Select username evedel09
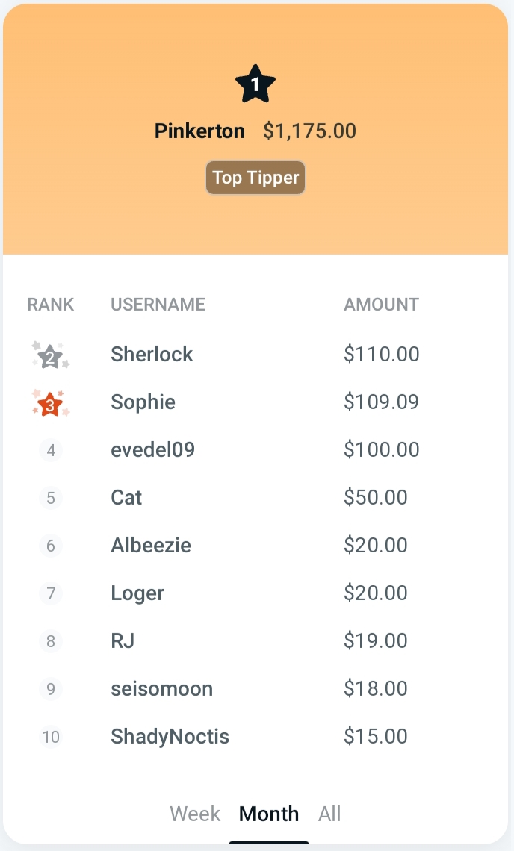514x851 pixels. (x=152, y=449)
